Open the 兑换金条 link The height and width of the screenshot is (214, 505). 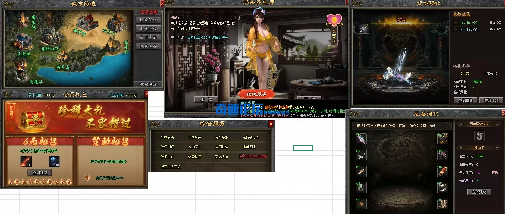click(x=167, y=137)
